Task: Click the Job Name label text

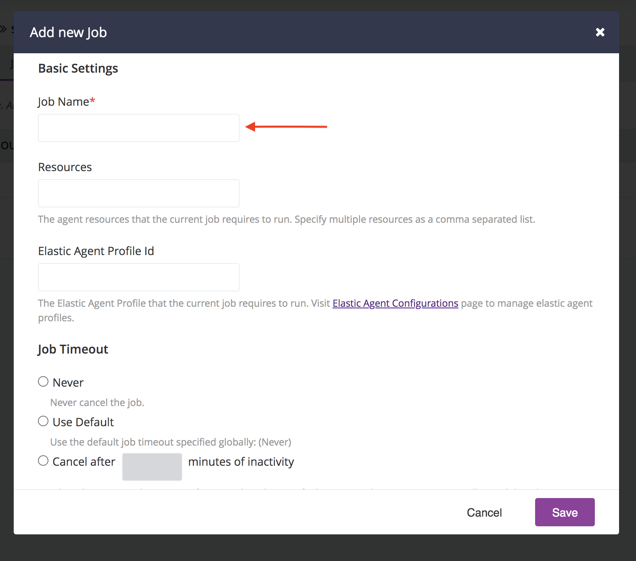Action: tap(63, 102)
